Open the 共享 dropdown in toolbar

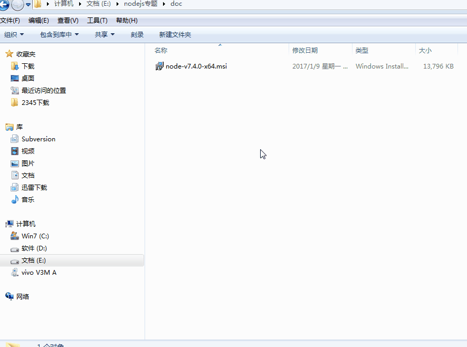pyautogui.click(x=104, y=35)
